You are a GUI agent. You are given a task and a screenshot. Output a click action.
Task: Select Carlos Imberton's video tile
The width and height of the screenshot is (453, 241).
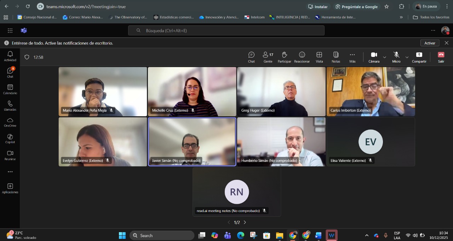pos(371,92)
